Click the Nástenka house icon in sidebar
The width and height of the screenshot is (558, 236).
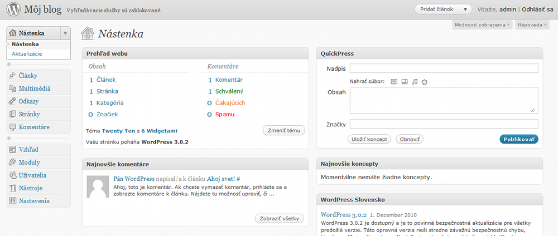pyautogui.click(x=13, y=33)
